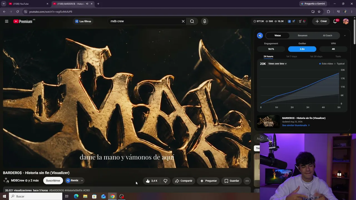Dislike the video with thumbs down
Image resolution: width=356 pixels, height=200 pixels.
(165, 181)
